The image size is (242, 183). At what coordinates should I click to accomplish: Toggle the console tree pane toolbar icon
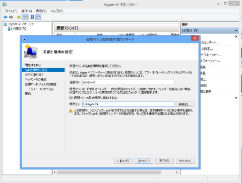tap(25, 17)
